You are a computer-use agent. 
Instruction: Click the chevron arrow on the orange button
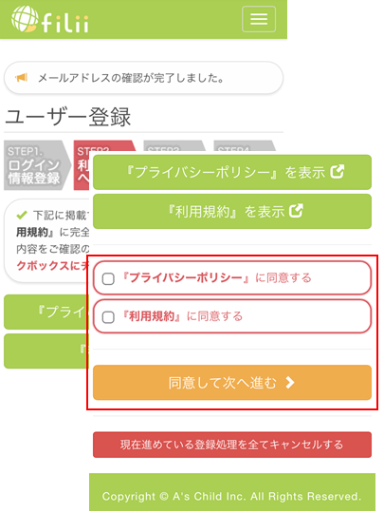click(x=290, y=383)
